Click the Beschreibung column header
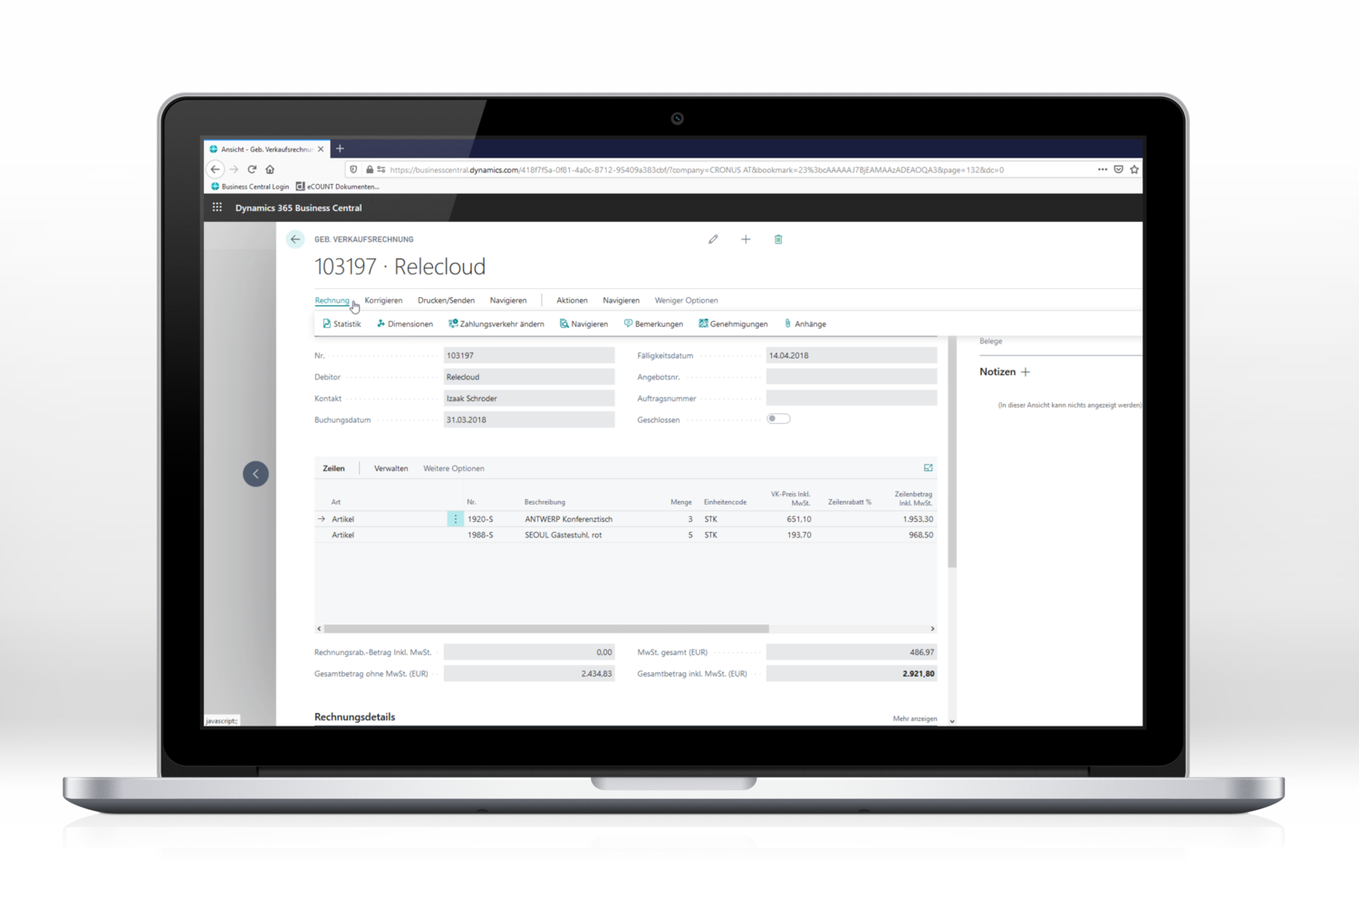Image resolution: width=1359 pixels, height=906 pixels. click(545, 502)
